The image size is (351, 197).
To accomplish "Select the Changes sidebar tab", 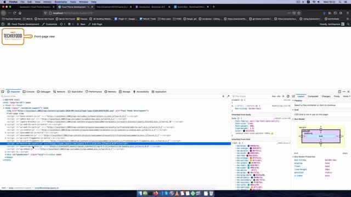I will 326,96.
